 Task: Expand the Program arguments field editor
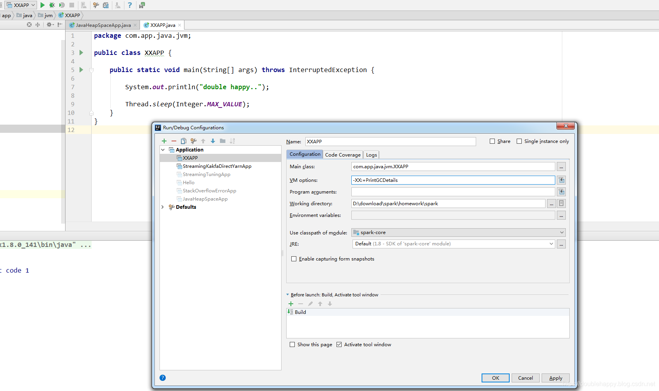pyautogui.click(x=562, y=192)
